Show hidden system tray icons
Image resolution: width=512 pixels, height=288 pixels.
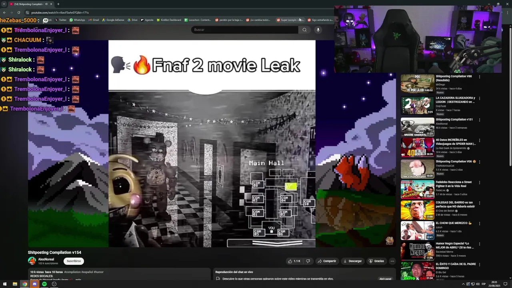(x=464, y=284)
